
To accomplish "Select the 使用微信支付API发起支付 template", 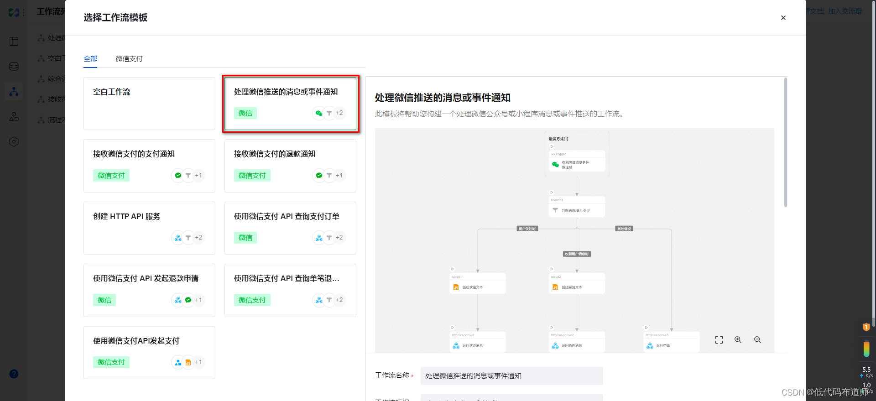I will coord(149,353).
